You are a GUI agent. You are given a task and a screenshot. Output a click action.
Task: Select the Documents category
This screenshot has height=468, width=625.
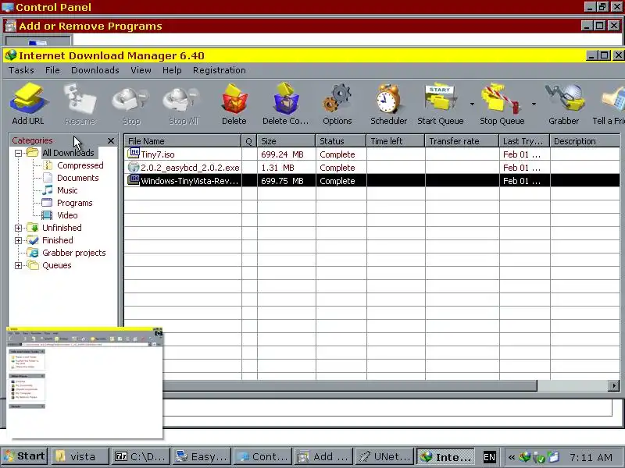[x=77, y=178]
